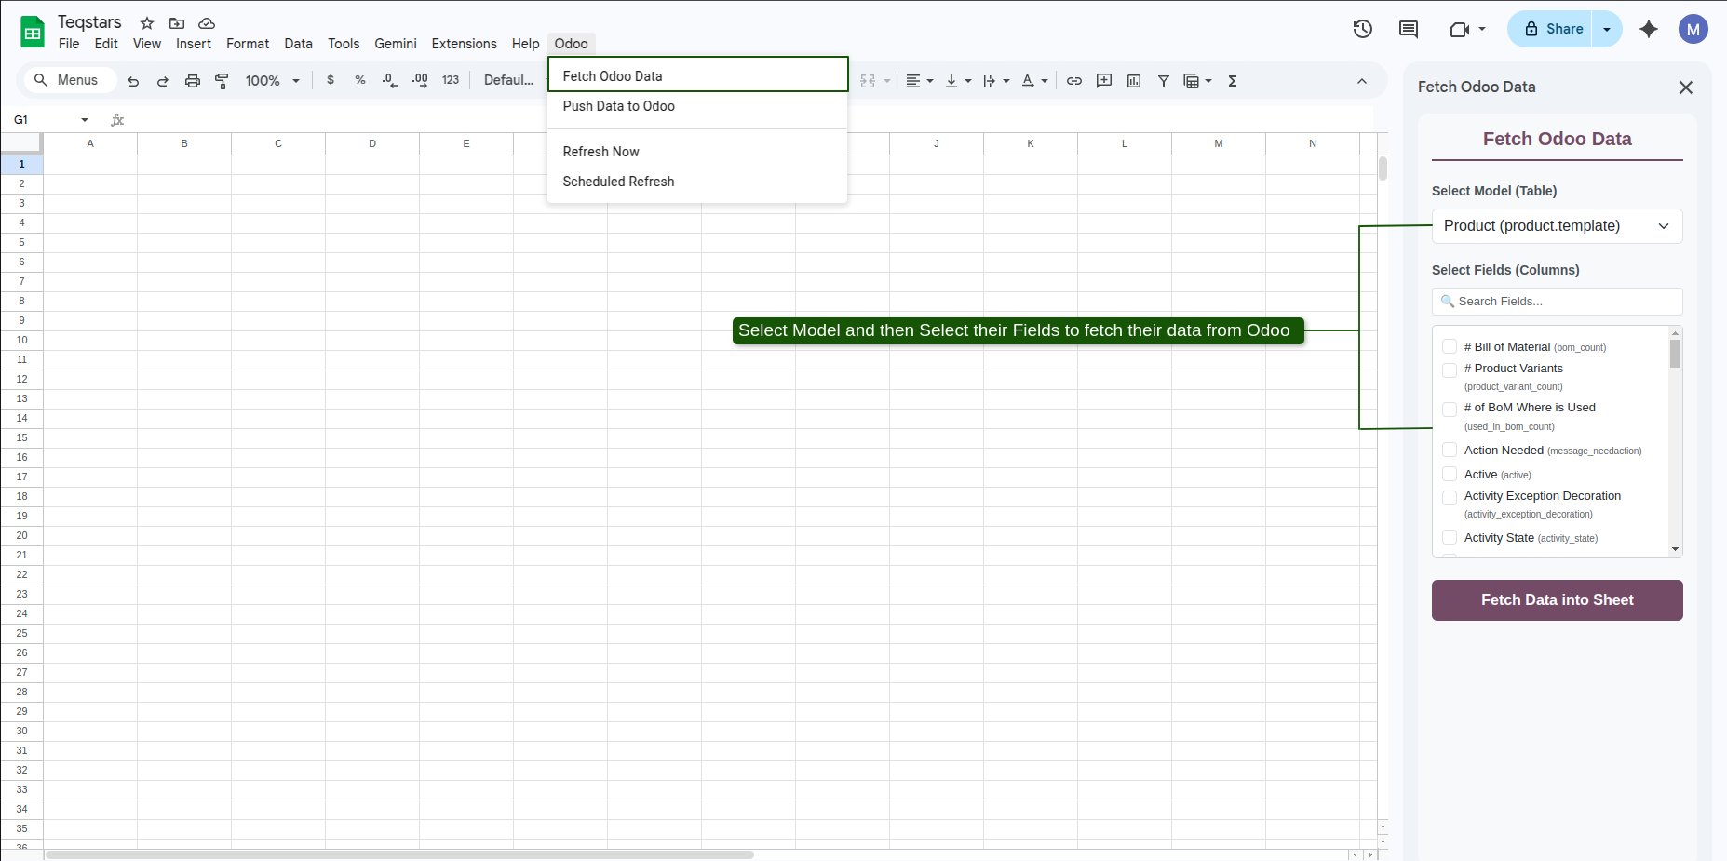Check the '# Product Variants' field
1727x861 pixels.
pos(1450,370)
